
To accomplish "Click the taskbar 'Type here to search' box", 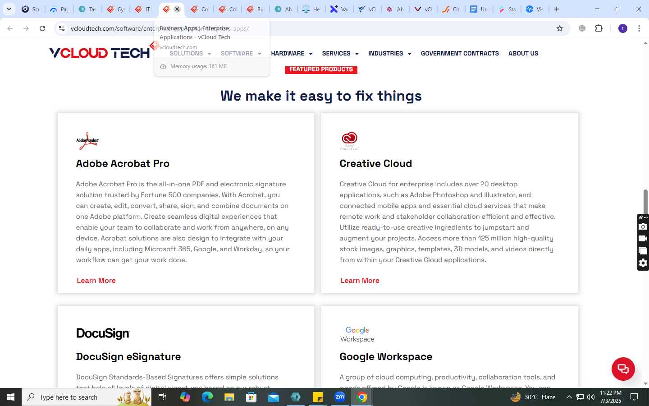I will pyautogui.click(x=87, y=397).
